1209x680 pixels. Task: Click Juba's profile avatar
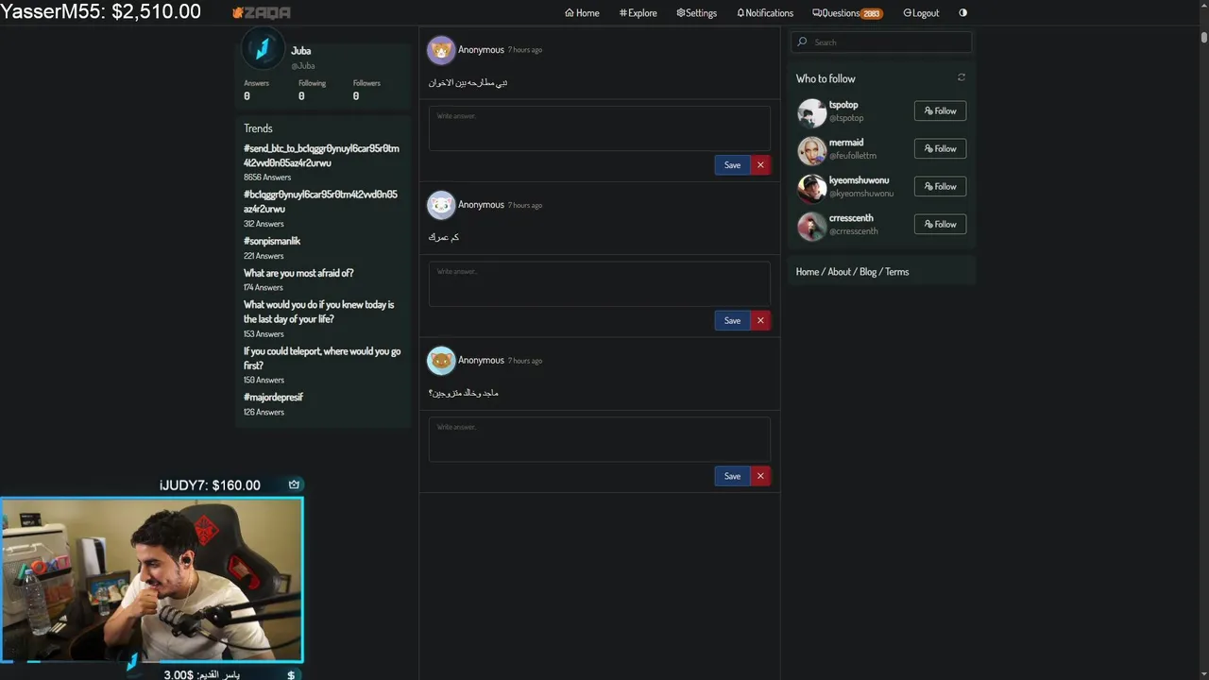pyautogui.click(x=264, y=48)
